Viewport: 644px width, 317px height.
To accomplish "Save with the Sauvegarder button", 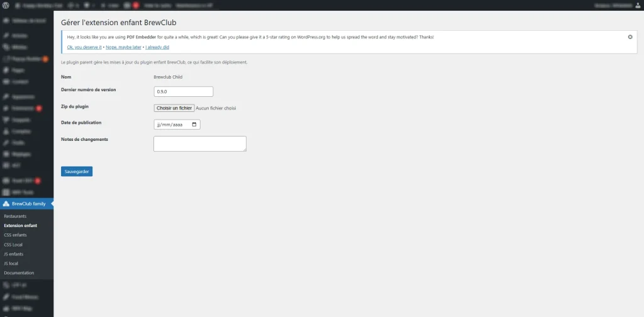I will 77,171.
